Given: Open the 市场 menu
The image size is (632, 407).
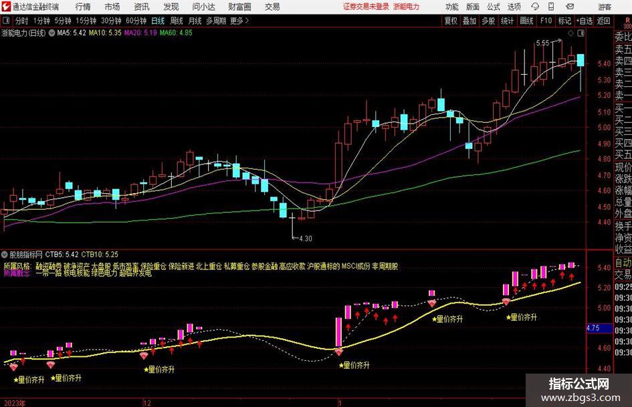Looking at the screenshot, I should [x=112, y=7].
